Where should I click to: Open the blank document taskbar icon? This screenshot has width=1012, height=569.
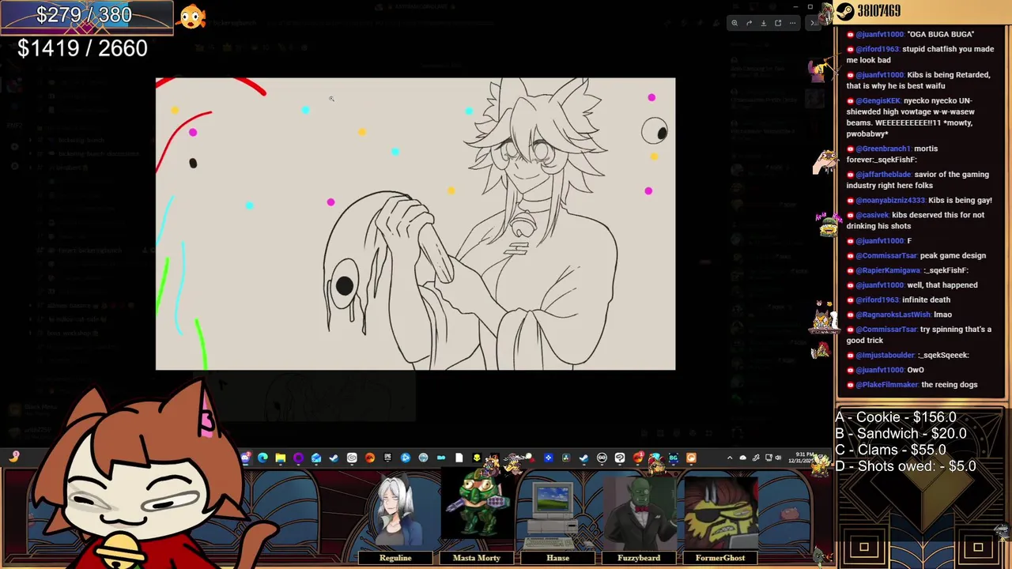459,458
